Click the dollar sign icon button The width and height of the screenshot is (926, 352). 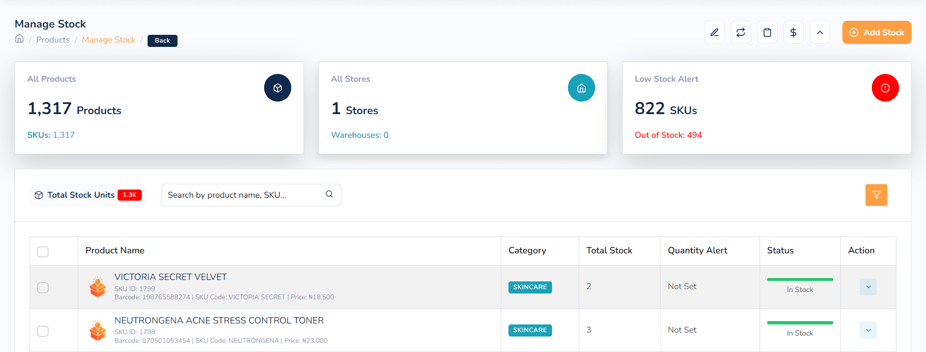pyautogui.click(x=793, y=32)
